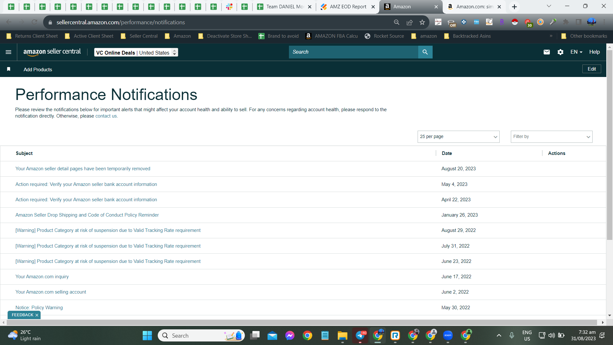This screenshot has width=613, height=345.
Task: Open the Mail app from the taskbar
Action: tap(272, 335)
